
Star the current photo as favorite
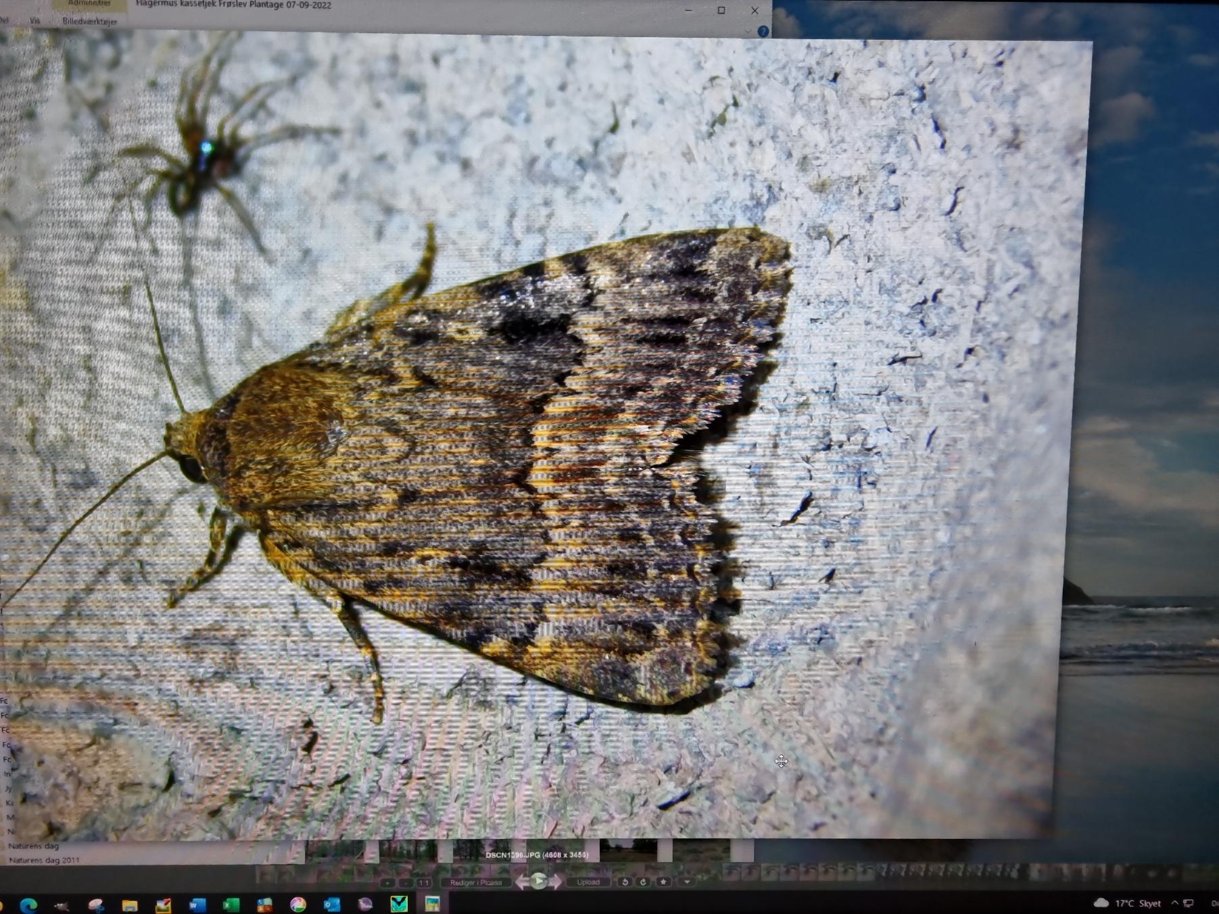(663, 882)
